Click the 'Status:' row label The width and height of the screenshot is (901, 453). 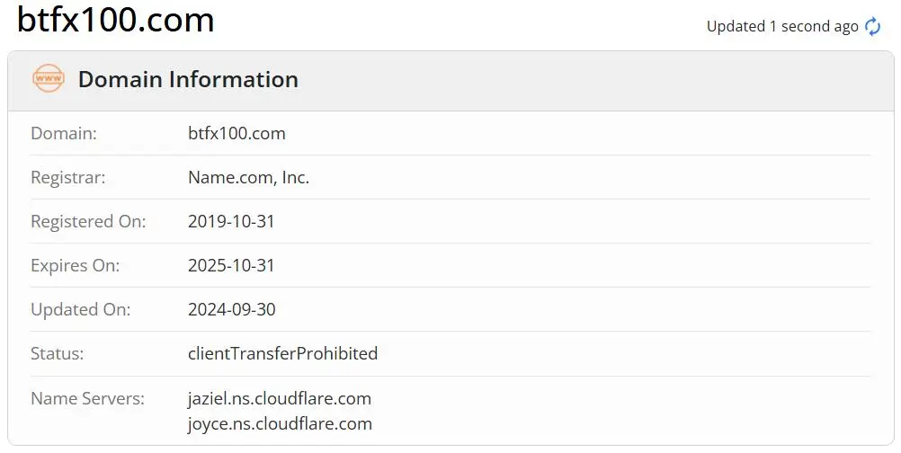point(57,353)
